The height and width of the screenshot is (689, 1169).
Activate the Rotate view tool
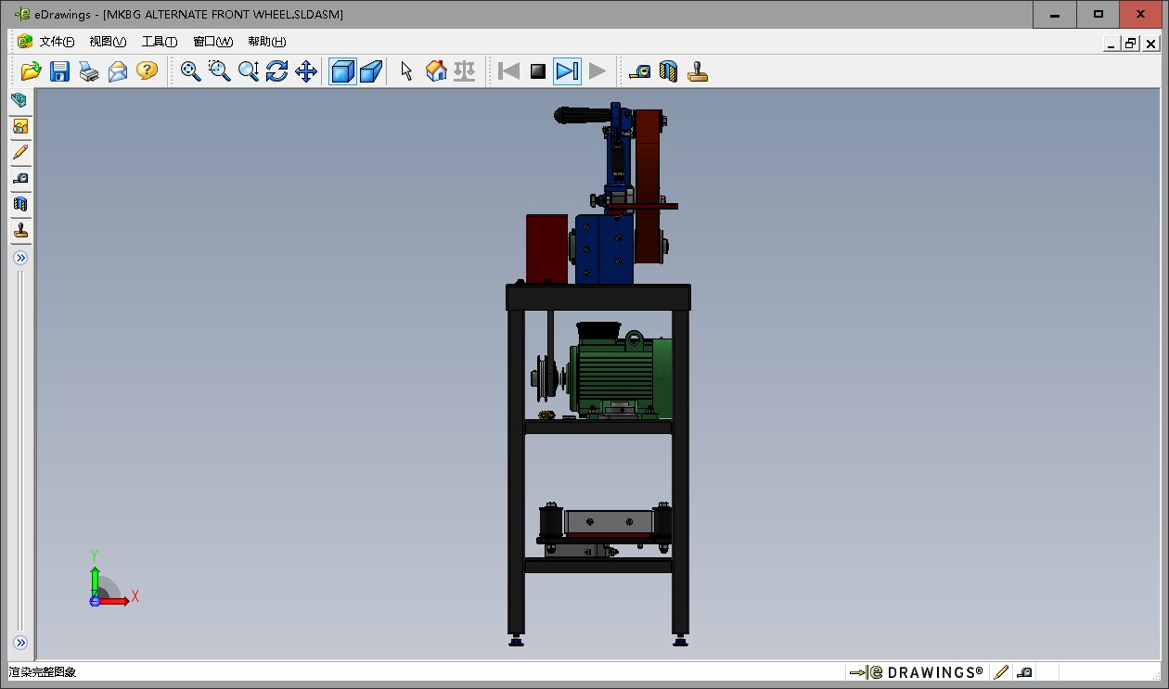click(x=276, y=71)
